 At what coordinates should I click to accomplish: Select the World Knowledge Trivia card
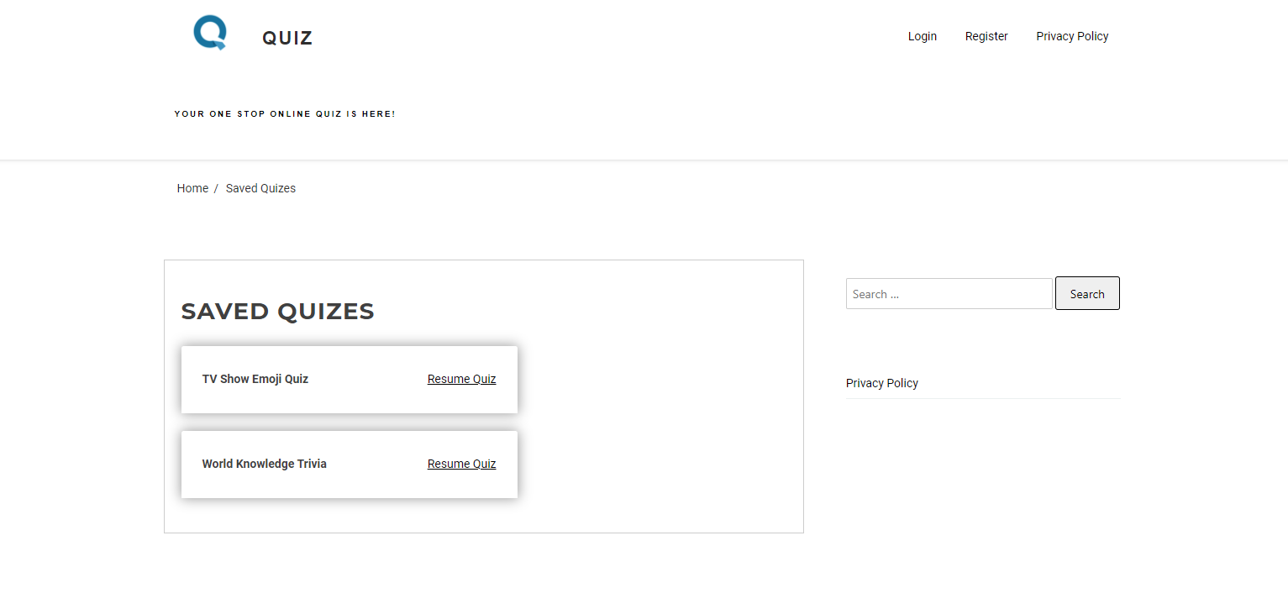pyautogui.click(x=350, y=465)
